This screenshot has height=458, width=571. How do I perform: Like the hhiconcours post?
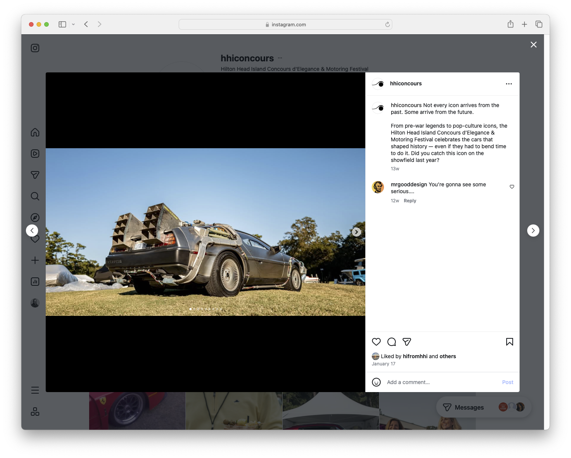click(x=376, y=342)
